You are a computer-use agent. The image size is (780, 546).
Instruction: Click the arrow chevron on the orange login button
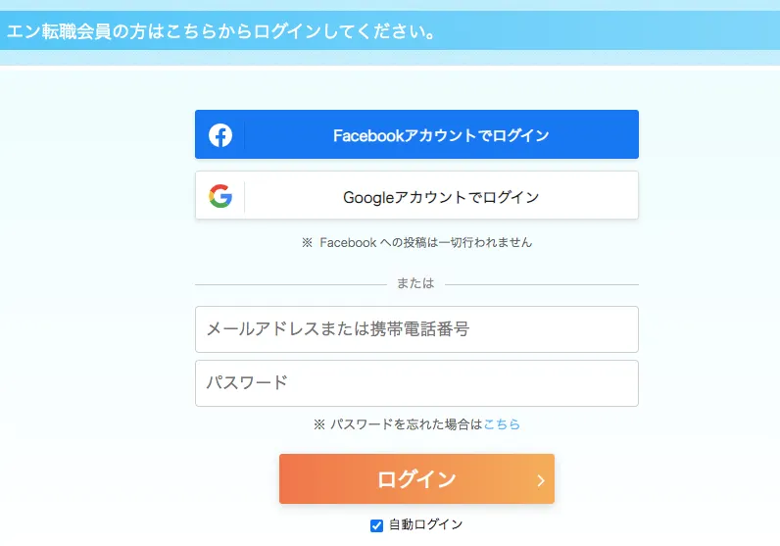click(541, 480)
